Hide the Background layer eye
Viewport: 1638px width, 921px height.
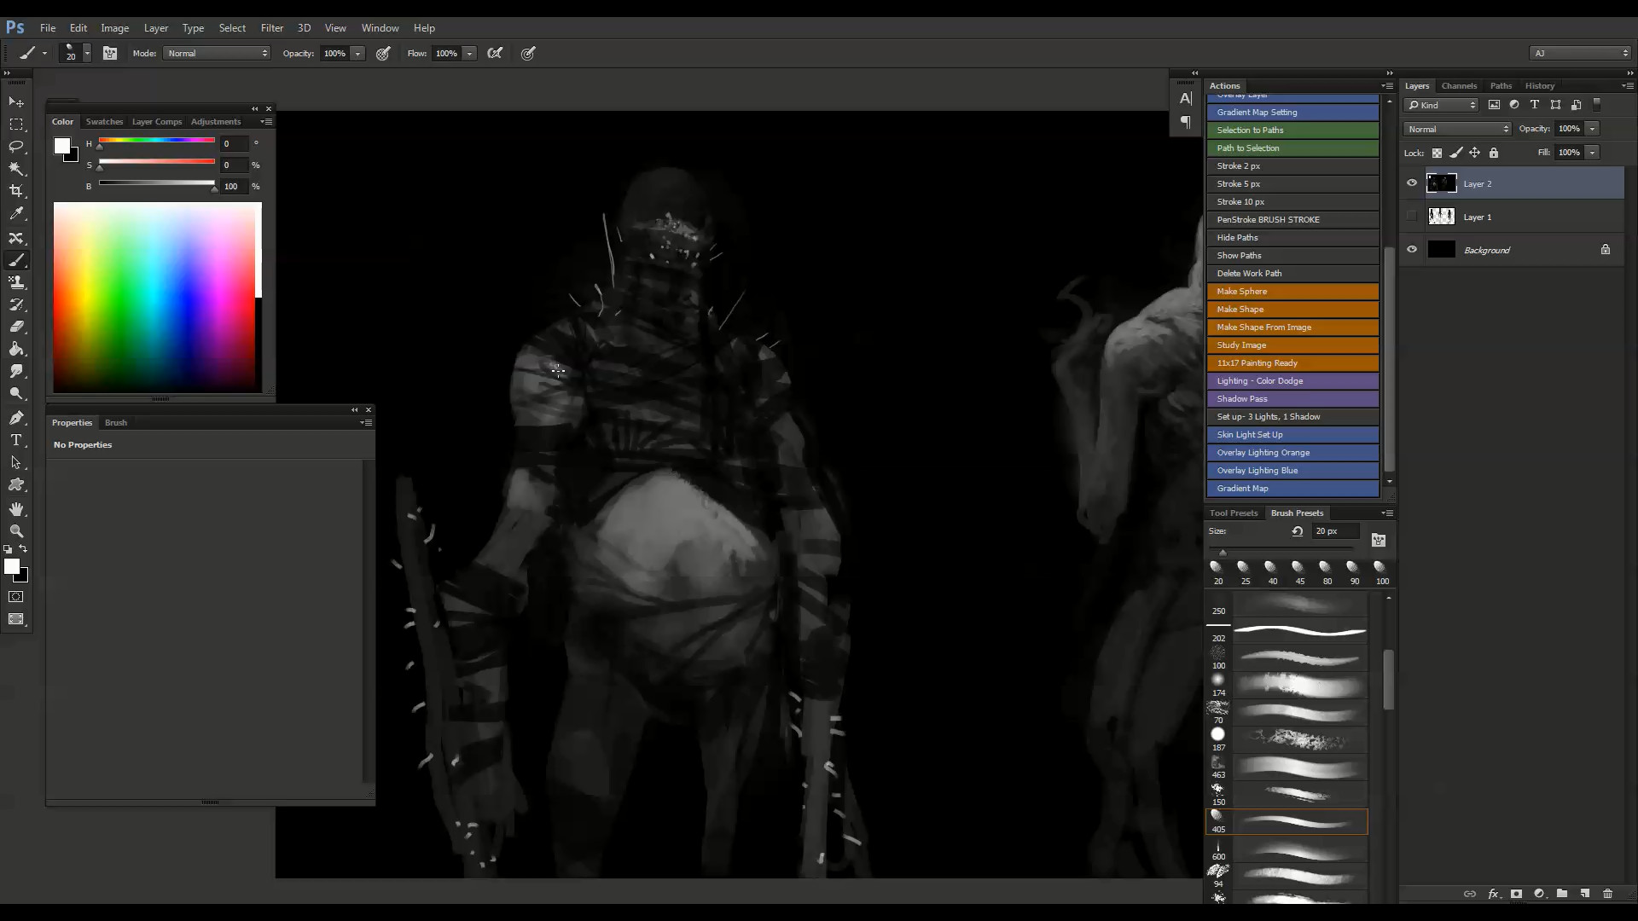pos(1412,250)
